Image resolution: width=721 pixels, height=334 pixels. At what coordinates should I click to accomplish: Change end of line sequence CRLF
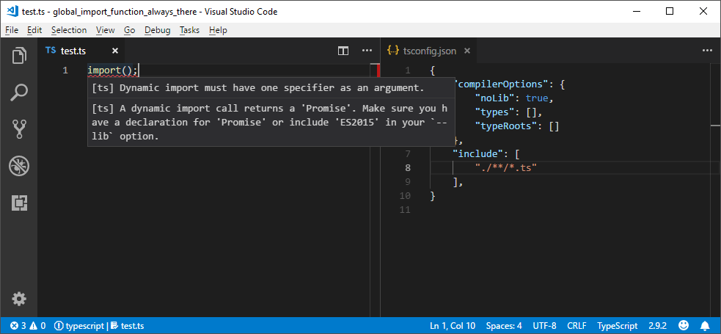tap(577, 326)
